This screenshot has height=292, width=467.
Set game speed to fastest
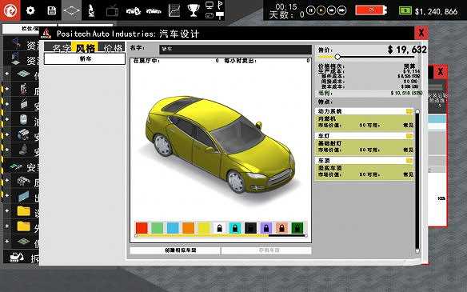click(x=342, y=10)
